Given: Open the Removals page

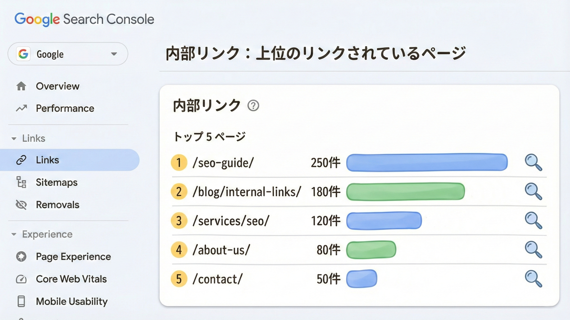Looking at the screenshot, I should [x=57, y=205].
